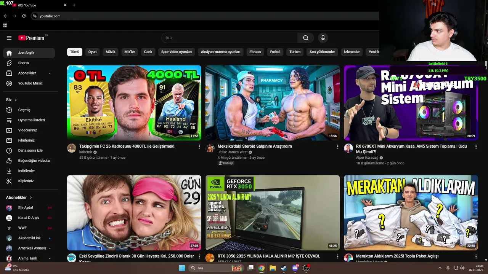Open the browser apps grid icon
This screenshot has width=488, height=274.
point(5,25)
